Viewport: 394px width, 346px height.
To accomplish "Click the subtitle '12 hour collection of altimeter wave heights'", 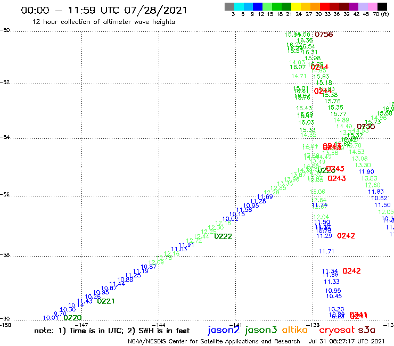I will (103, 22).
